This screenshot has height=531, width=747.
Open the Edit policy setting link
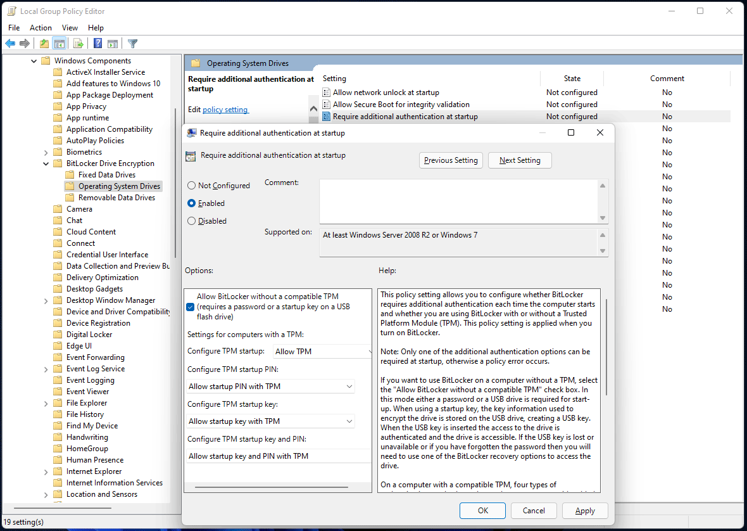(225, 109)
